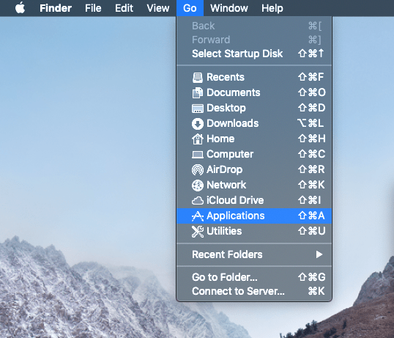Click the AirDrop radar icon

pyautogui.click(x=198, y=170)
